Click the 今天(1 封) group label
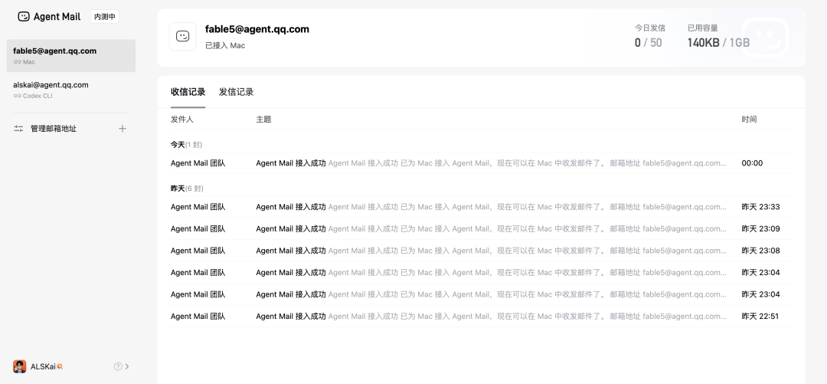827x384 pixels. coord(186,144)
